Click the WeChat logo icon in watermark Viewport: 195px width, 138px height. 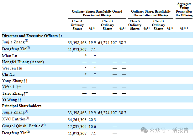tap(144, 130)
